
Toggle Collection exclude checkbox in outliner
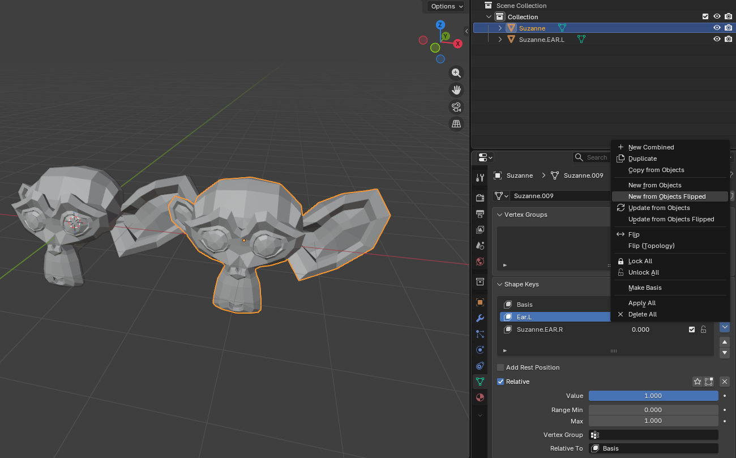[x=705, y=17]
